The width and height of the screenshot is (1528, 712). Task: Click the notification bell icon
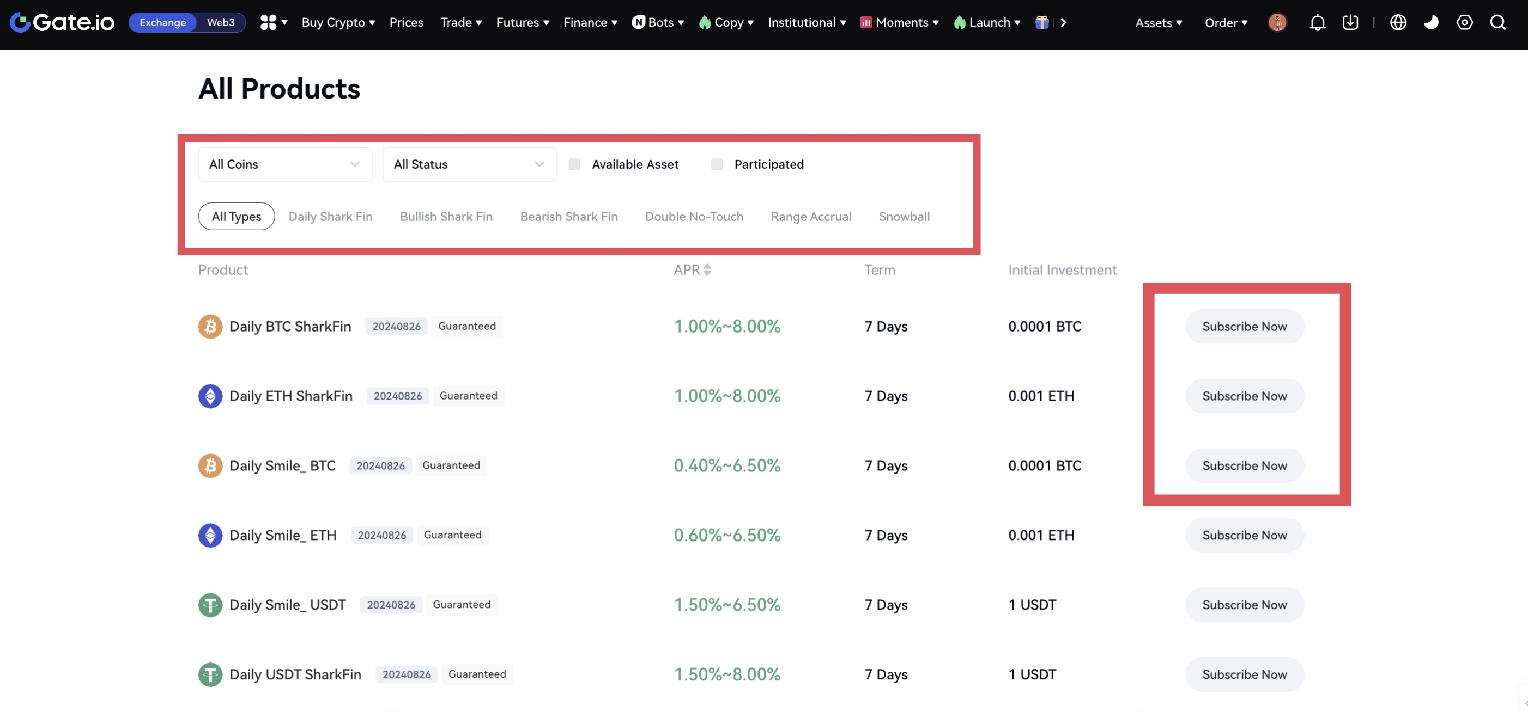click(x=1317, y=22)
